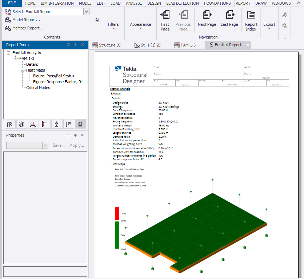Toggle auto-hide pin on Properties panel
Viewport: 304px width, 279px height.
(x=76, y=135)
